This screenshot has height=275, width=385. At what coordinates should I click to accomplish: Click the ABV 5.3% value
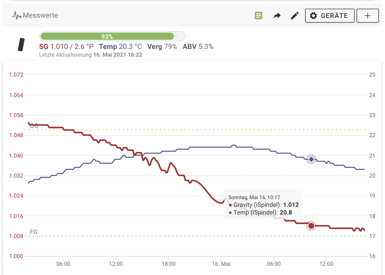pos(198,47)
